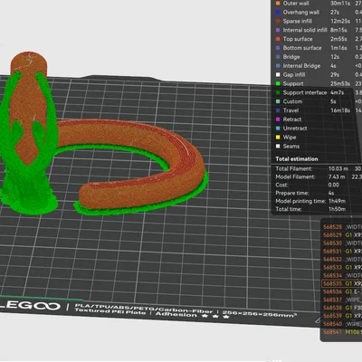Click the magenta Retract color swatch
Viewport: 362px width, 362px height.
[x=278, y=119]
